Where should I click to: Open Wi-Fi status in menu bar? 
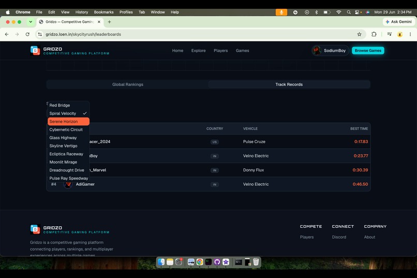[338, 12]
